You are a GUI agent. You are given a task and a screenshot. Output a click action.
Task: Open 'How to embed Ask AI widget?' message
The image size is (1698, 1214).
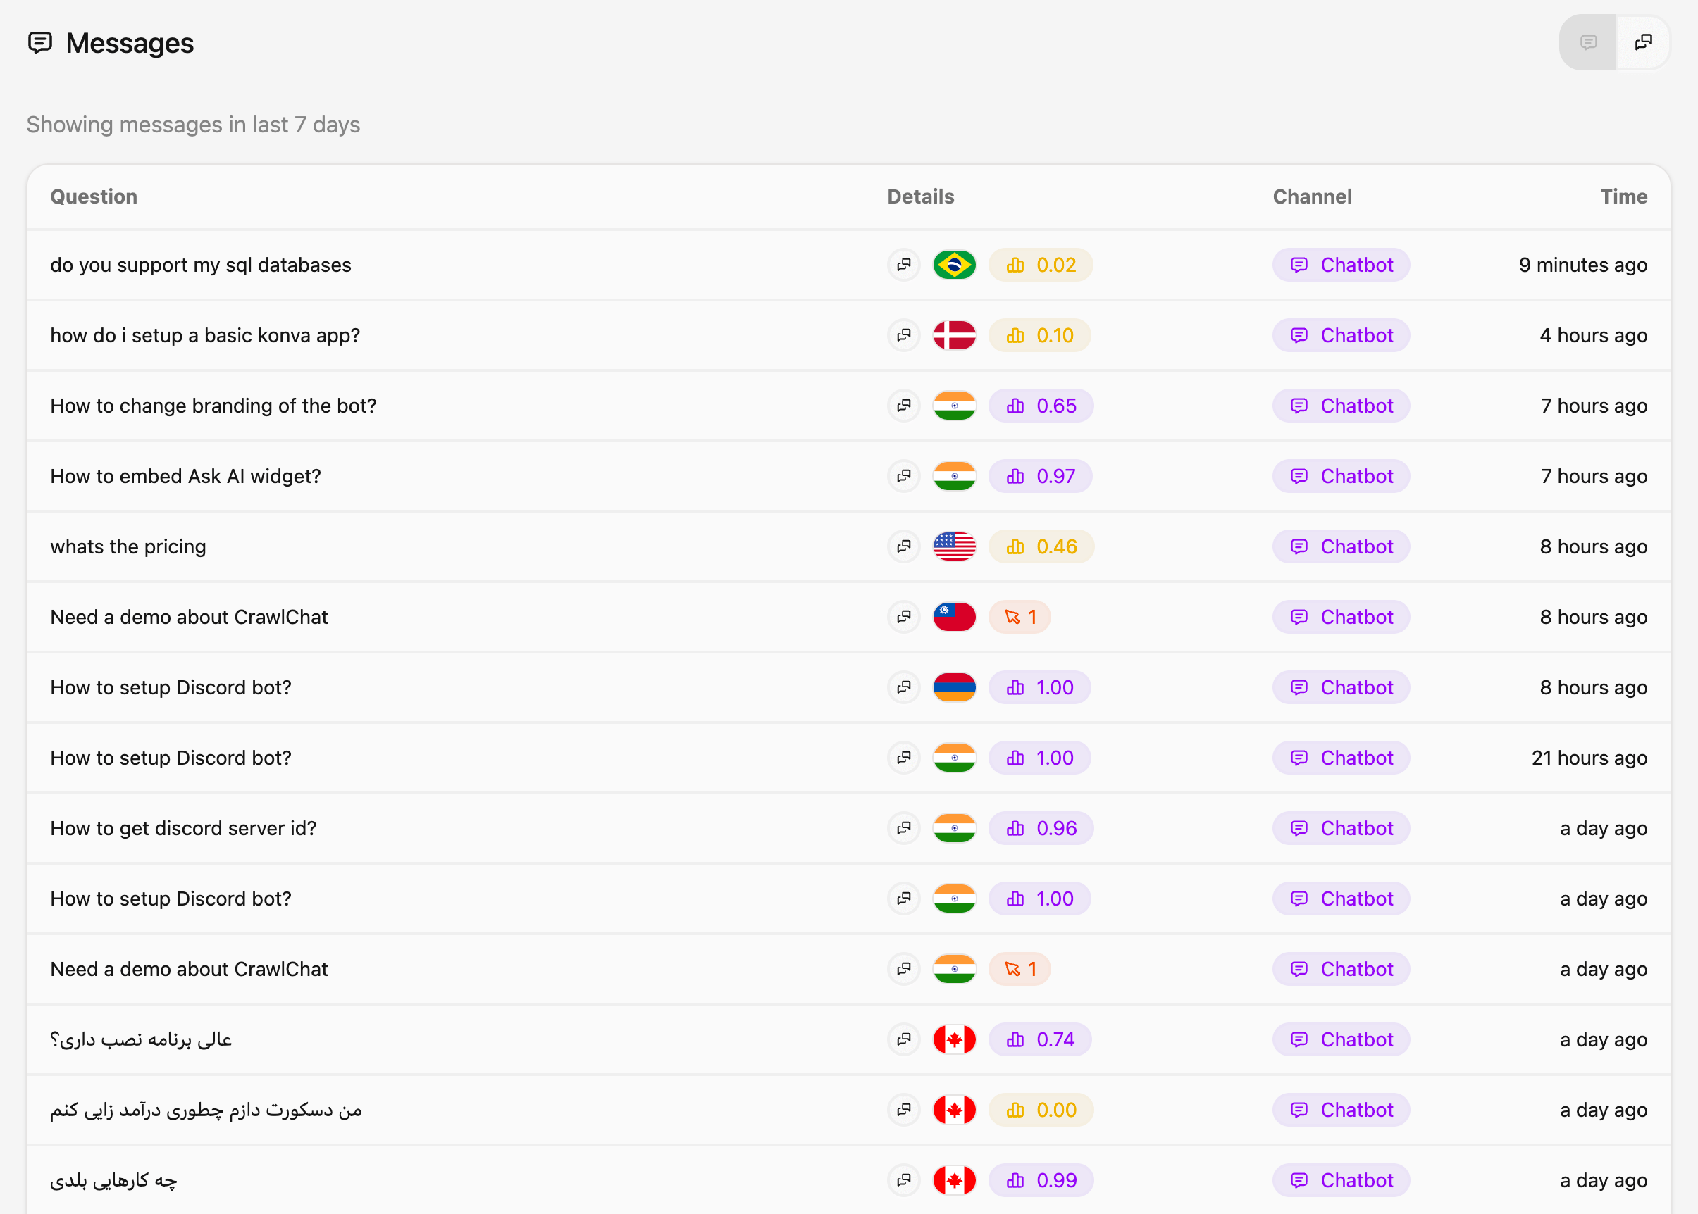(x=185, y=476)
